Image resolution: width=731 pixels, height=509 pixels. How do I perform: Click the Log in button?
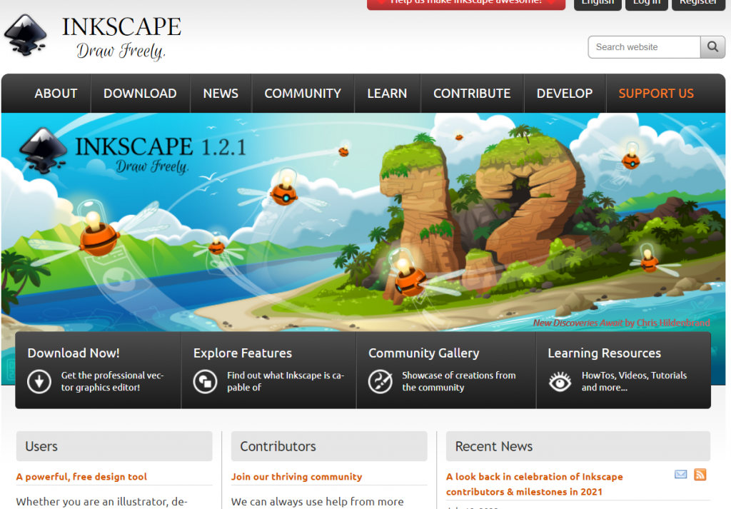pos(647,4)
